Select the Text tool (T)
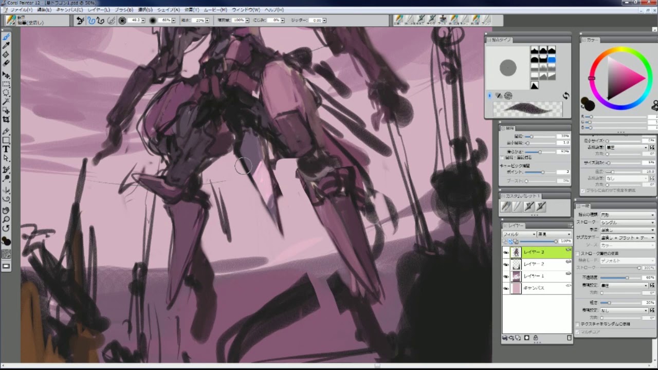 pos(6,150)
